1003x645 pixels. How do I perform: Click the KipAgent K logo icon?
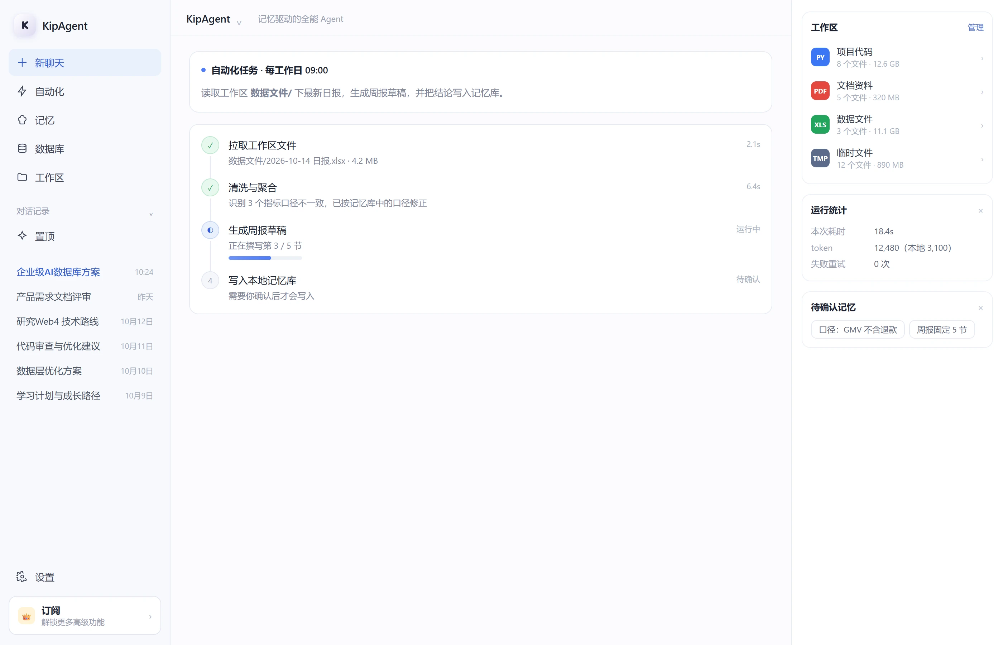click(25, 25)
